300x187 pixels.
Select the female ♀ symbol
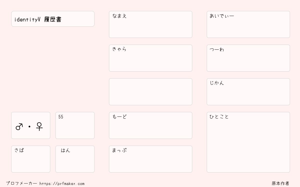tap(39, 127)
